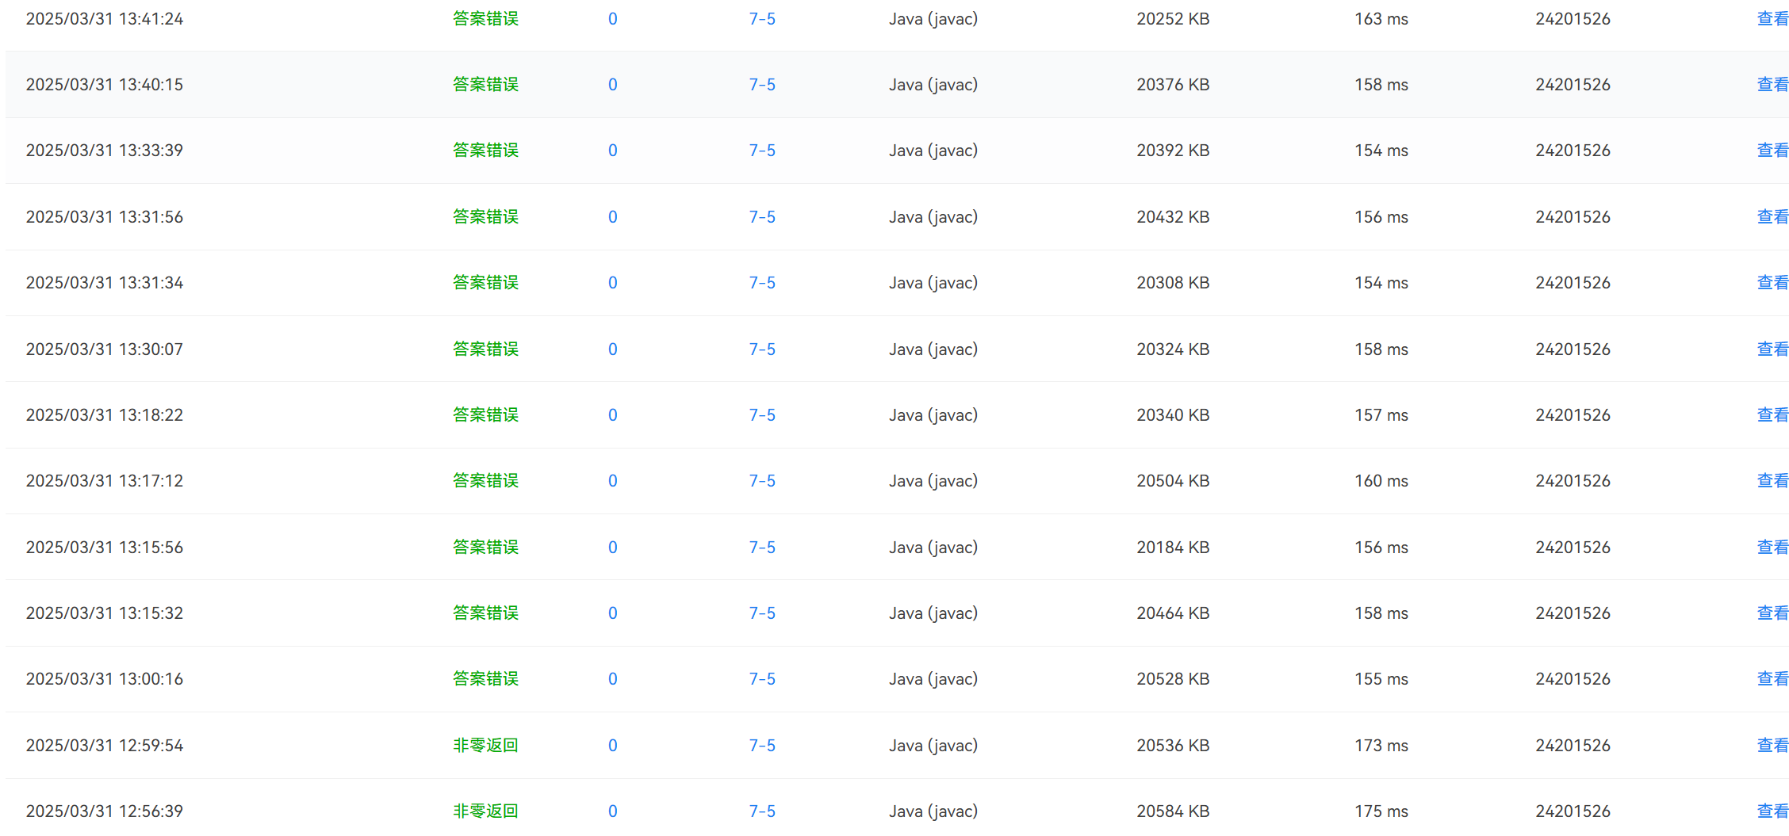Click the 163 ms run time
This screenshot has height=836, width=1789.
coord(1381,19)
